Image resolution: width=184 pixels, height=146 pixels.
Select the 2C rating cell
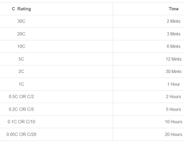[21, 71]
